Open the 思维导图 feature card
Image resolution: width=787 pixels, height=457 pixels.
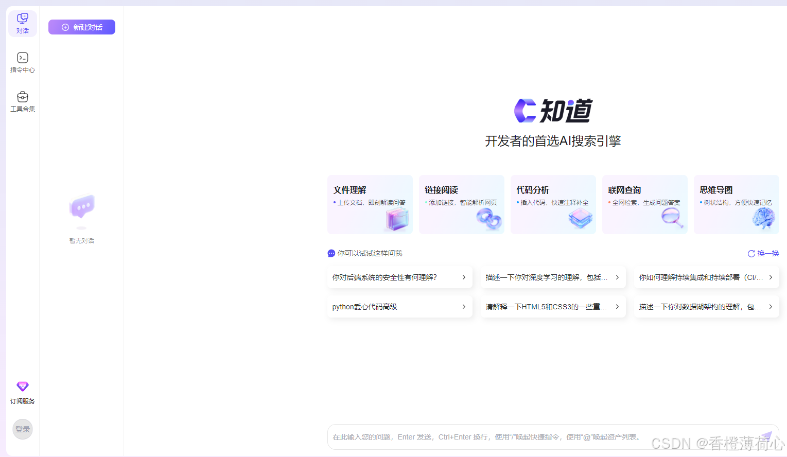tap(737, 205)
